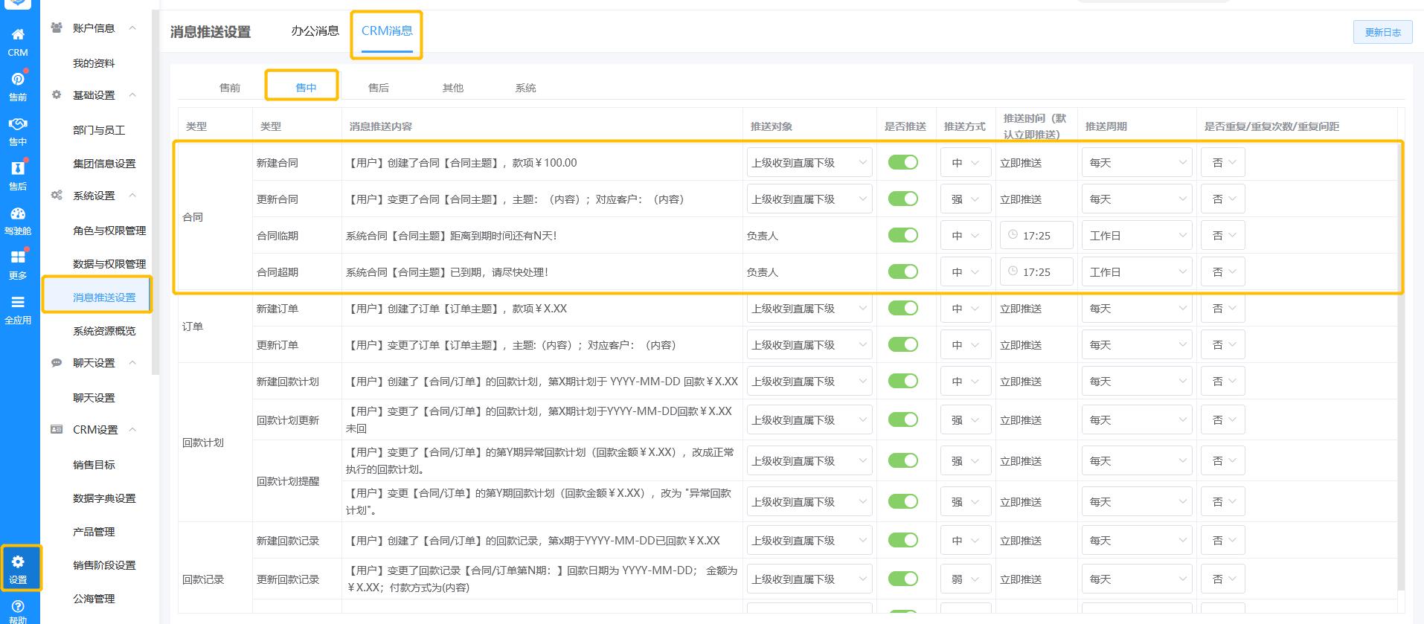Screen dimensions: 1424x624
Task: Open 销售目标 in side menu
Action: tap(94, 464)
